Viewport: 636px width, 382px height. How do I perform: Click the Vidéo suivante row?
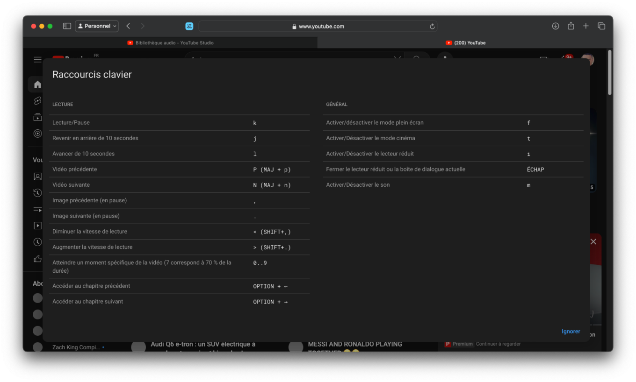[x=180, y=185]
